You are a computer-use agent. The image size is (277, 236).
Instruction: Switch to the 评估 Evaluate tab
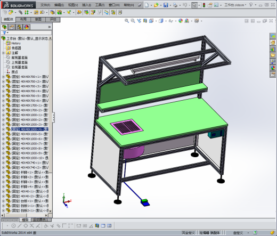click(x=53, y=19)
